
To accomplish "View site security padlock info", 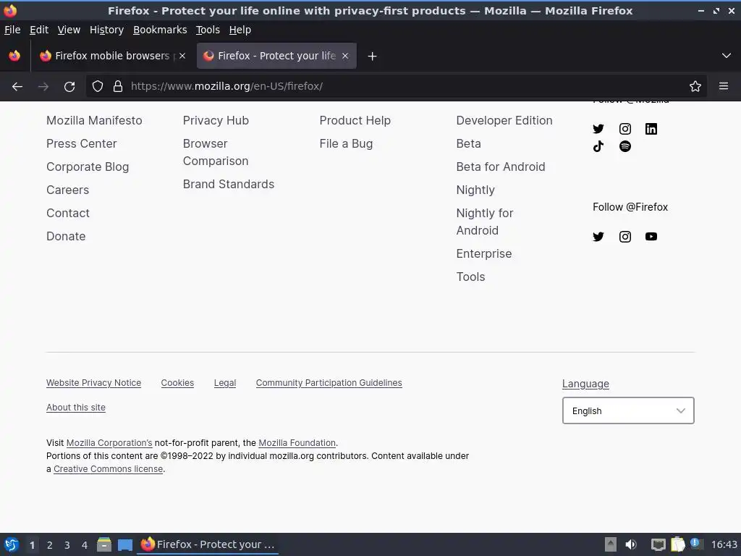I will coord(118,86).
